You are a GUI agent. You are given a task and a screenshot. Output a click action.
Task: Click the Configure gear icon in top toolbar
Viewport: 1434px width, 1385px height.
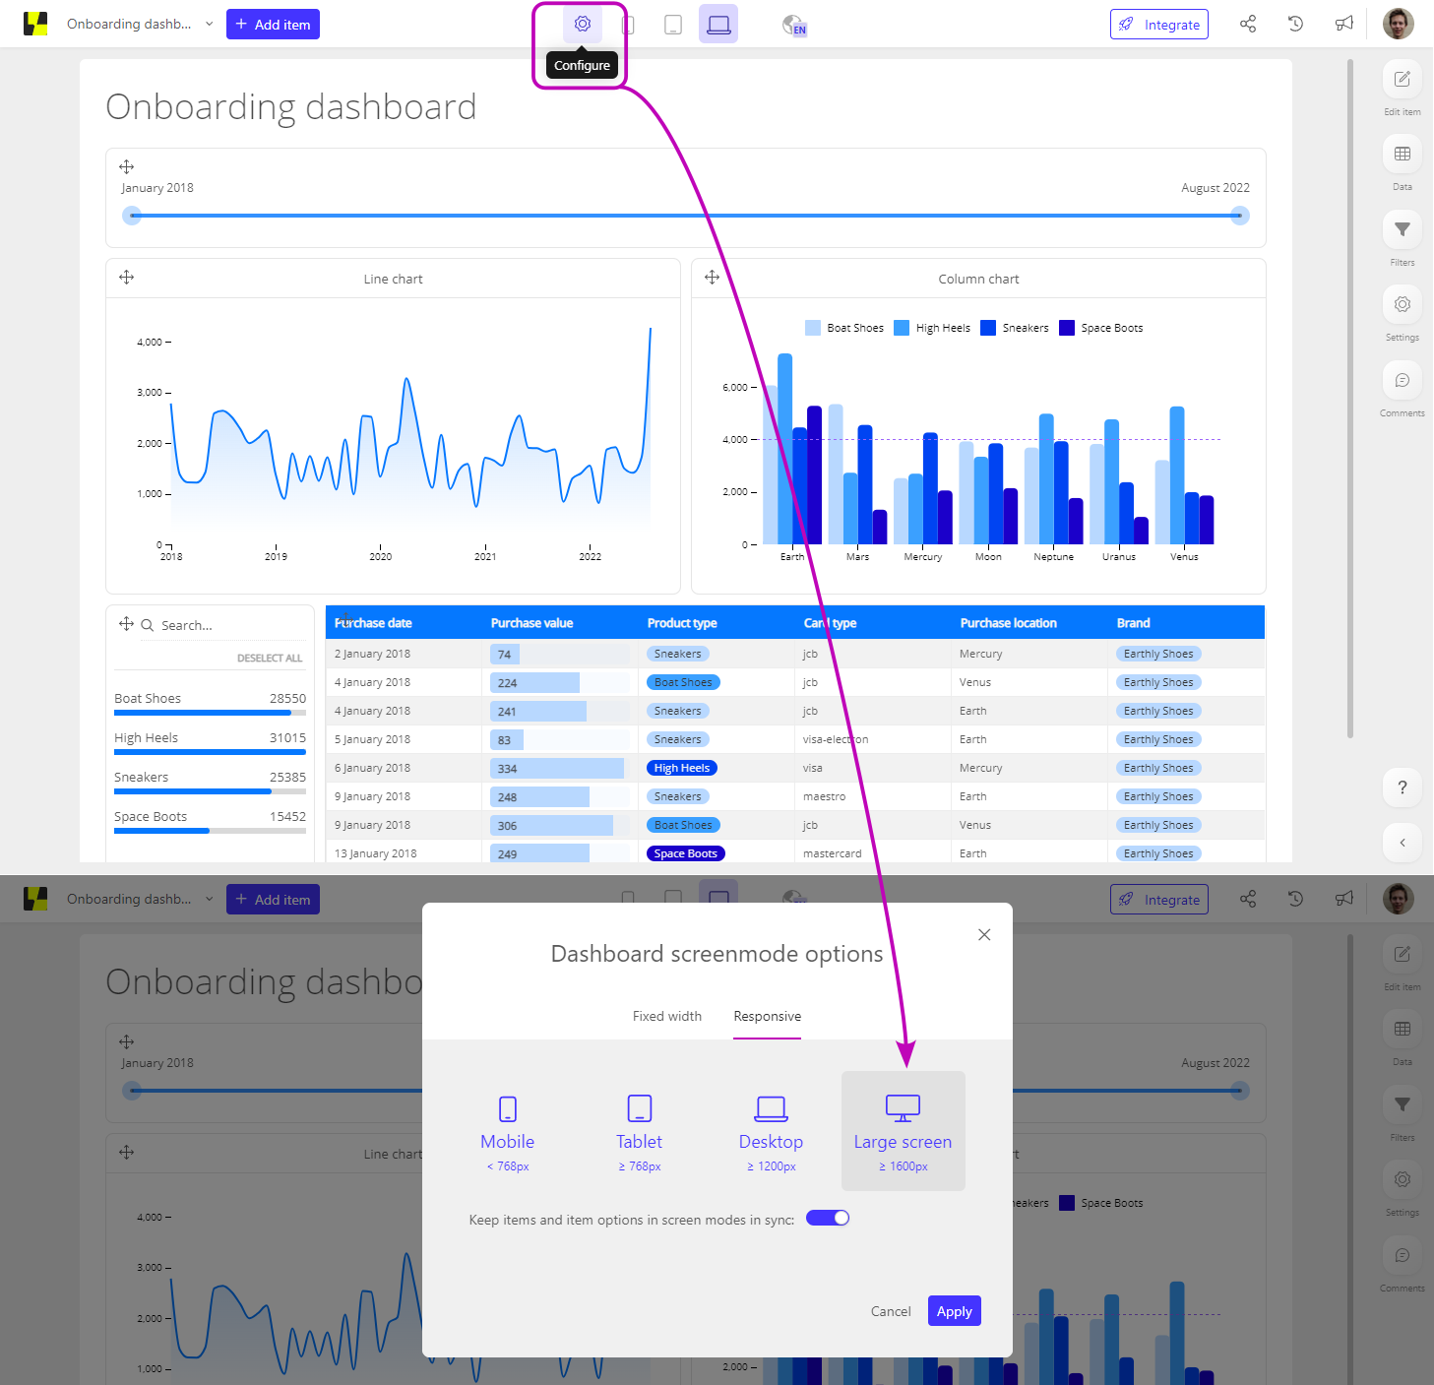coord(583,24)
